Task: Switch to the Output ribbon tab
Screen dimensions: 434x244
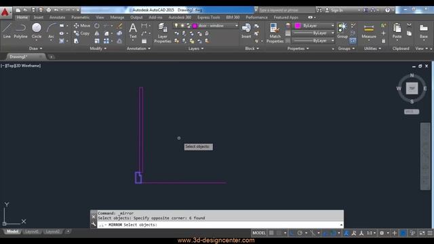Action: (x=136, y=17)
